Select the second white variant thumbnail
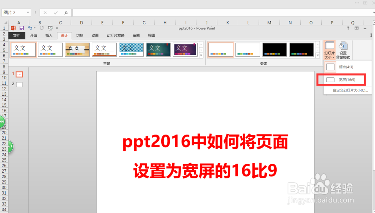The height and width of the screenshot is (213, 375). pos(248,50)
